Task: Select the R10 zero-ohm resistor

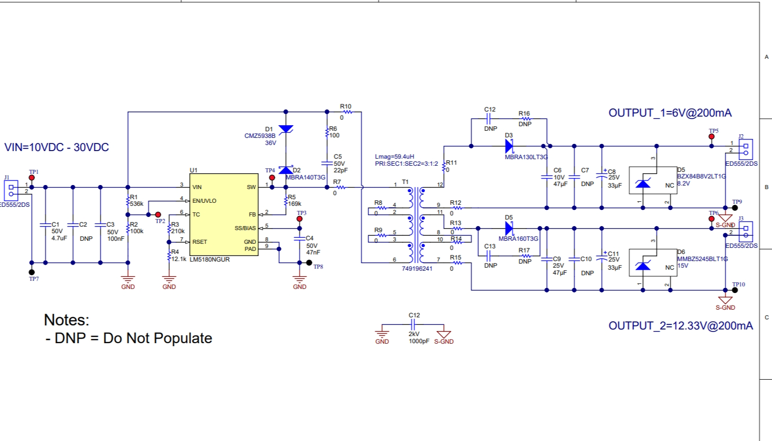Action: click(347, 112)
